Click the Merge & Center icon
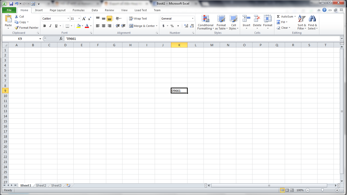The width and height of the screenshot is (347, 195). coord(131,26)
